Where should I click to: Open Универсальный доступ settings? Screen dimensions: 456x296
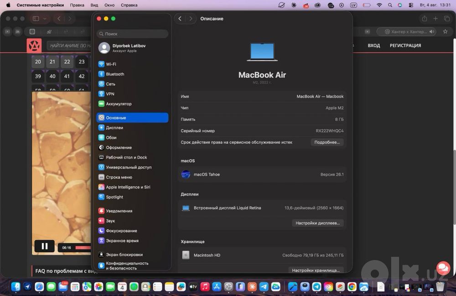coord(132,167)
